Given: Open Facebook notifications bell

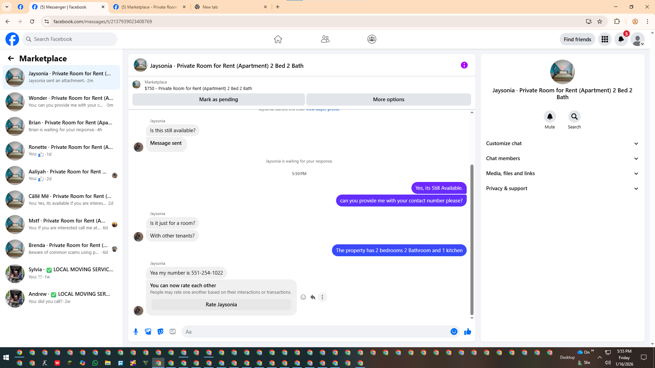Looking at the screenshot, I should tap(621, 39).
